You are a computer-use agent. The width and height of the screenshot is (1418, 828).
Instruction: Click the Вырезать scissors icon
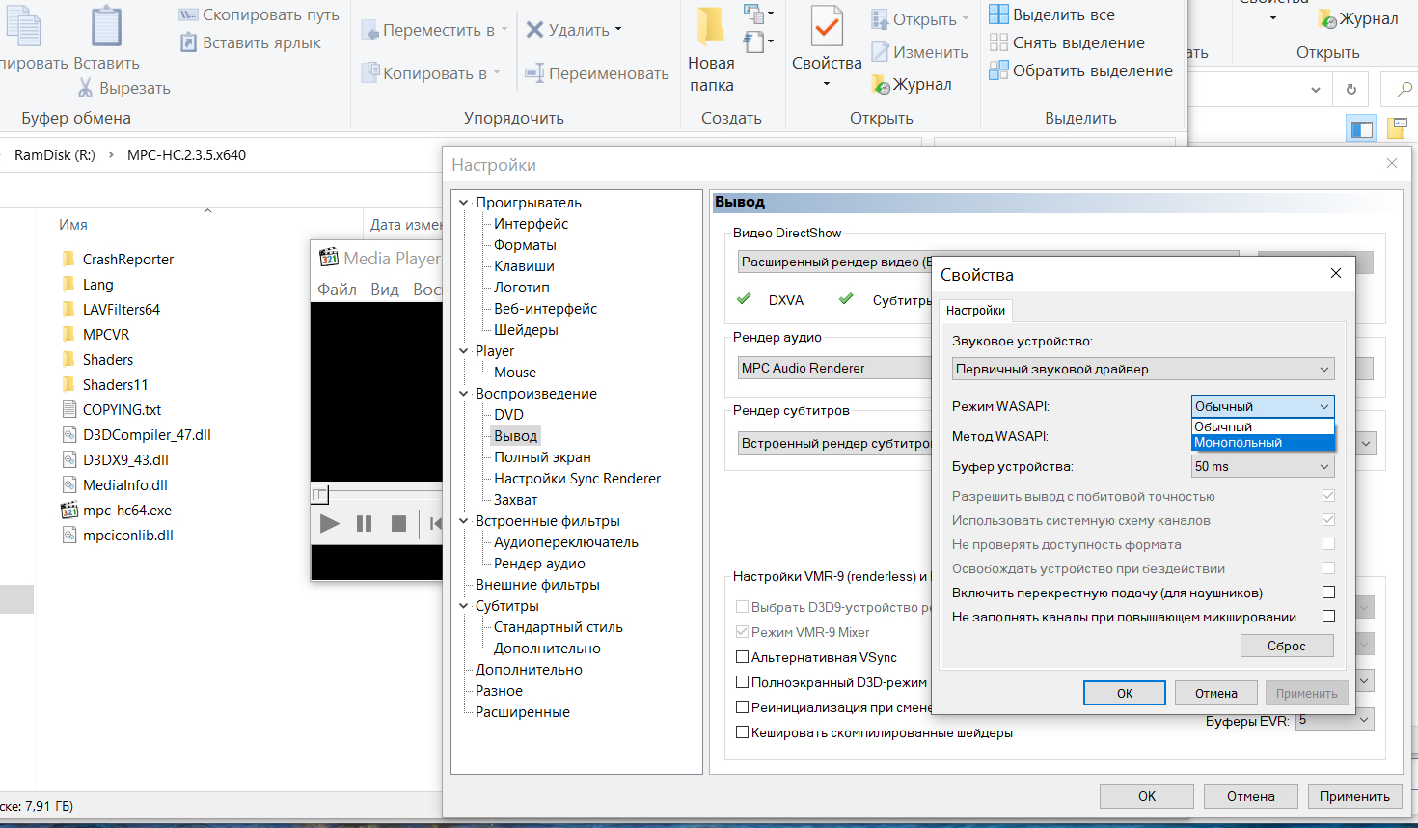(86, 88)
